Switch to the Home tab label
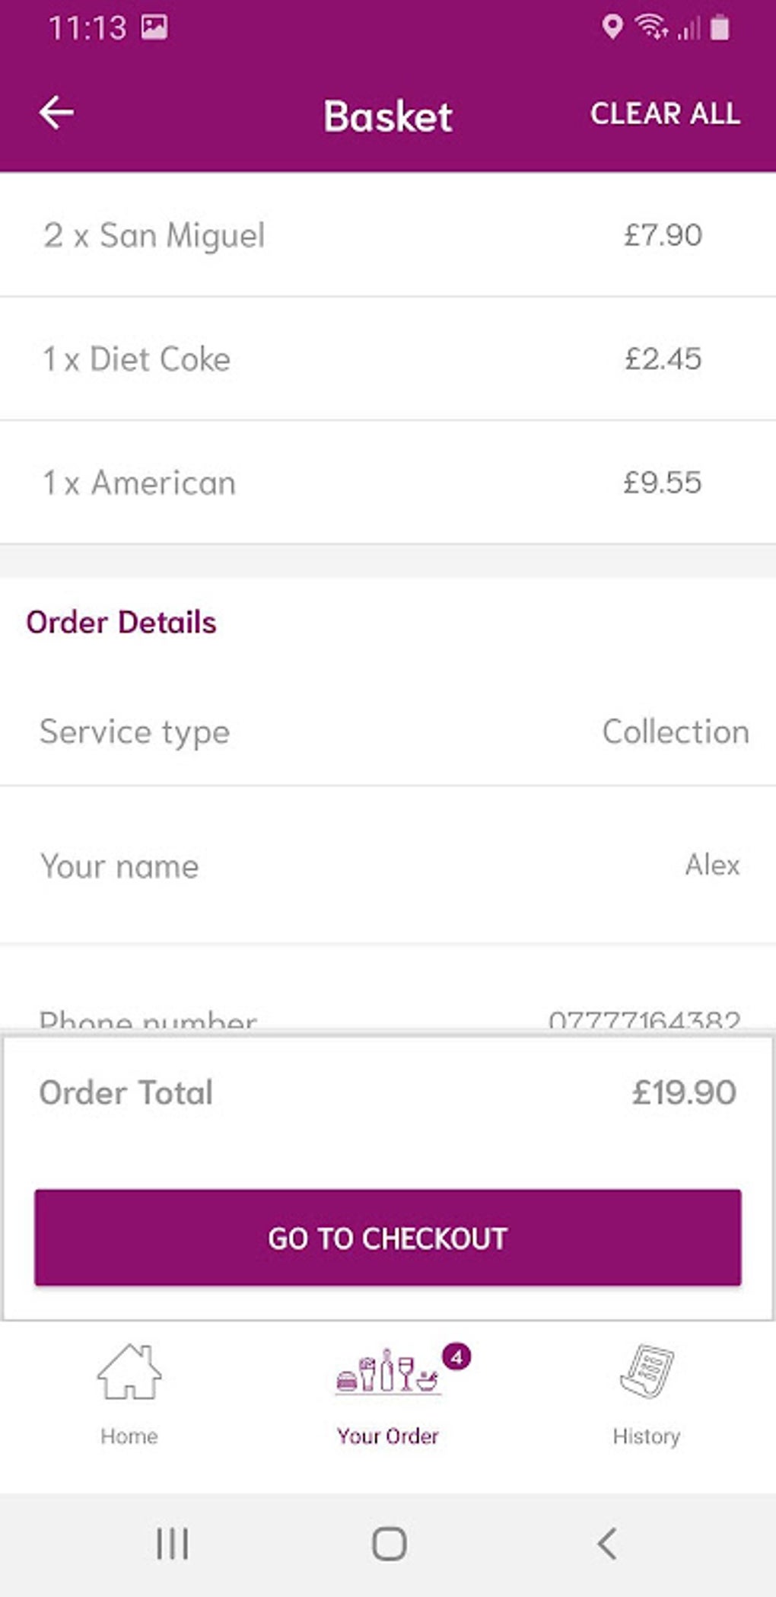Screen dimensions: 776x1597 click(x=129, y=1436)
